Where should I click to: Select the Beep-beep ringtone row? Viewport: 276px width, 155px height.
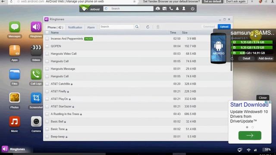(x=138, y=137)
